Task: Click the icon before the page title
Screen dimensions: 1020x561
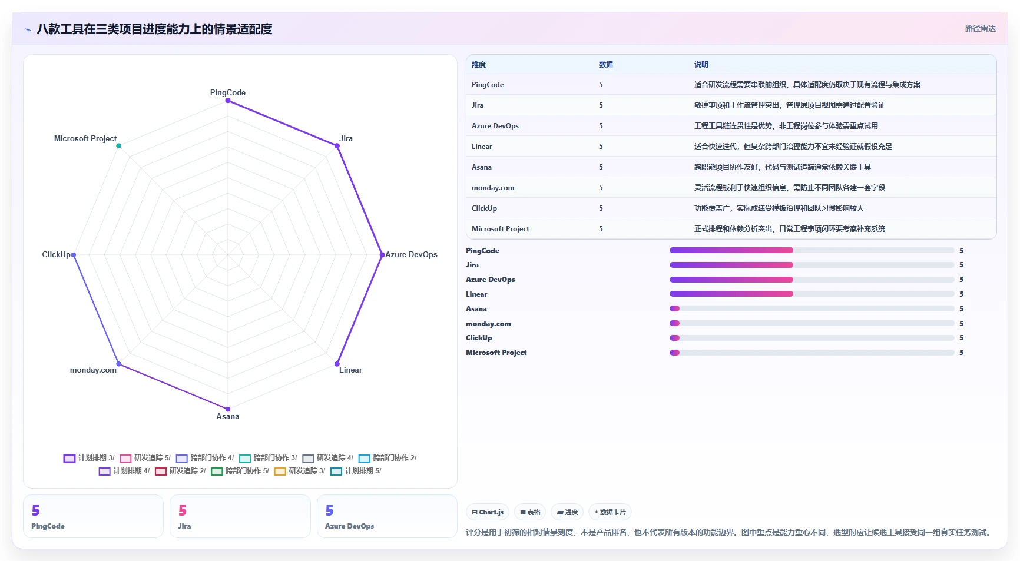Action: tap(28, 29)
